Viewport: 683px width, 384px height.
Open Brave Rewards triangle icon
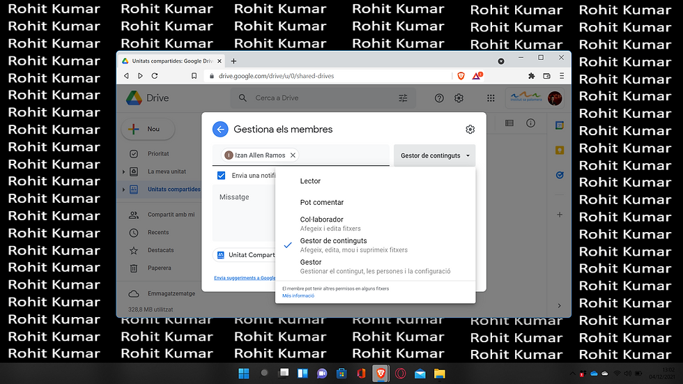(x=477, y=76)
